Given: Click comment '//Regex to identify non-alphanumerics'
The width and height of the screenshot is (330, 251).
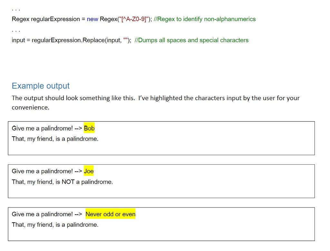Looking at the screenshot, I should pyautogui.click(x=205, y=19).
